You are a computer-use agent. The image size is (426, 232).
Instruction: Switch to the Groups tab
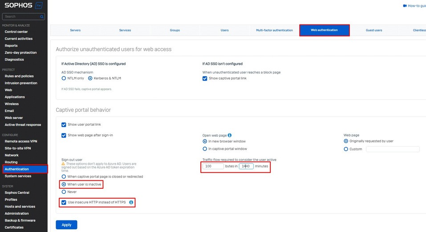[174, 30]
